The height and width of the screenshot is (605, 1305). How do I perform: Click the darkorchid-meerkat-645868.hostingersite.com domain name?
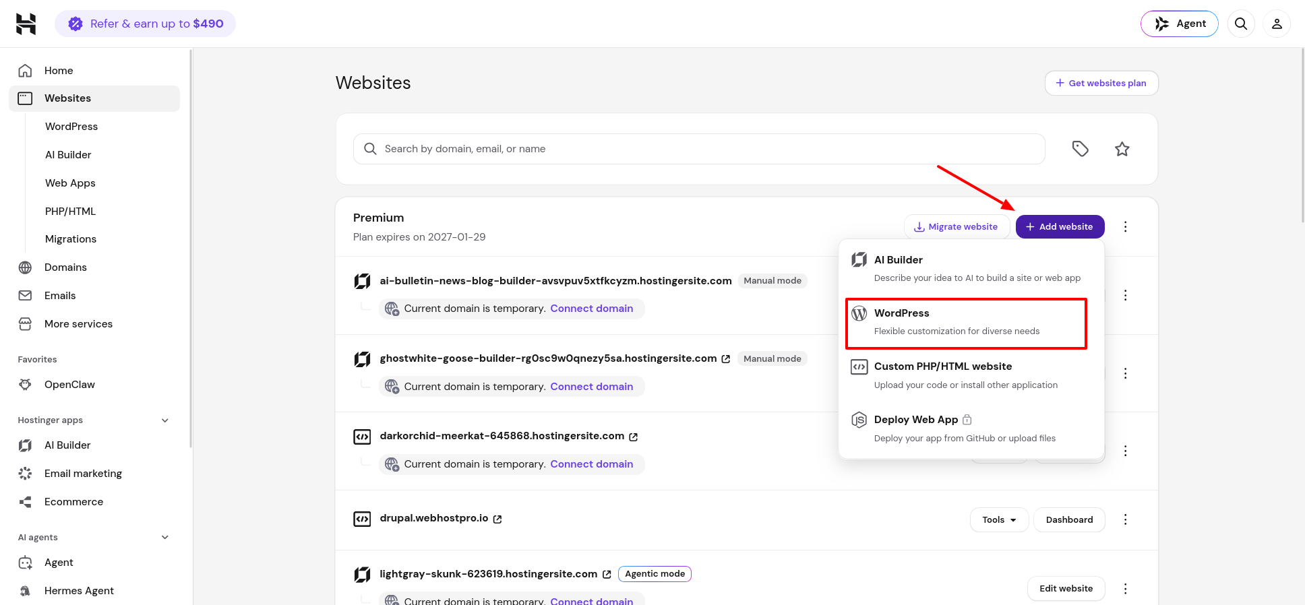502,436
